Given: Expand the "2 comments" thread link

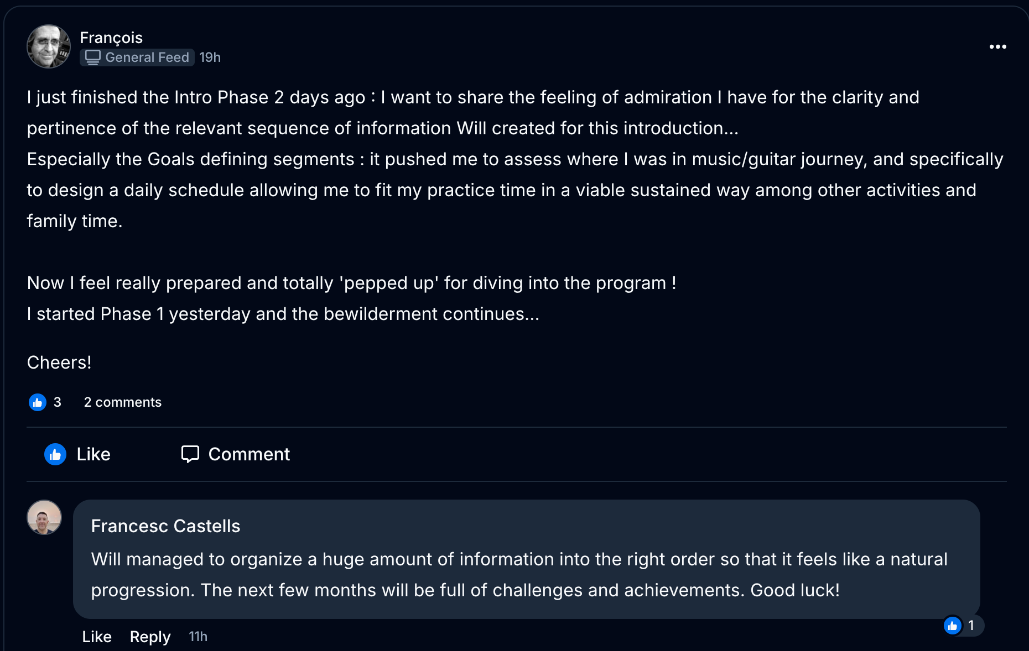Looking at the screenshot, I should [122, 402].
